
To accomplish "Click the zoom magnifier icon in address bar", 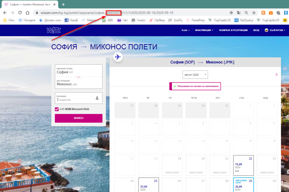I will (x=246, y=13).
